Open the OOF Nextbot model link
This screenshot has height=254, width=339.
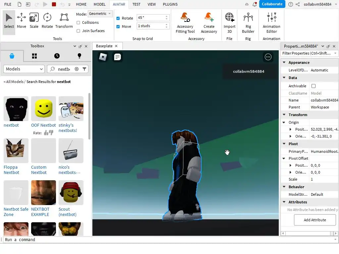43,125
